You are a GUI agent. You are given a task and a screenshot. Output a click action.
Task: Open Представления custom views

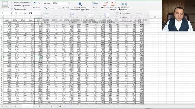(18, 9)
